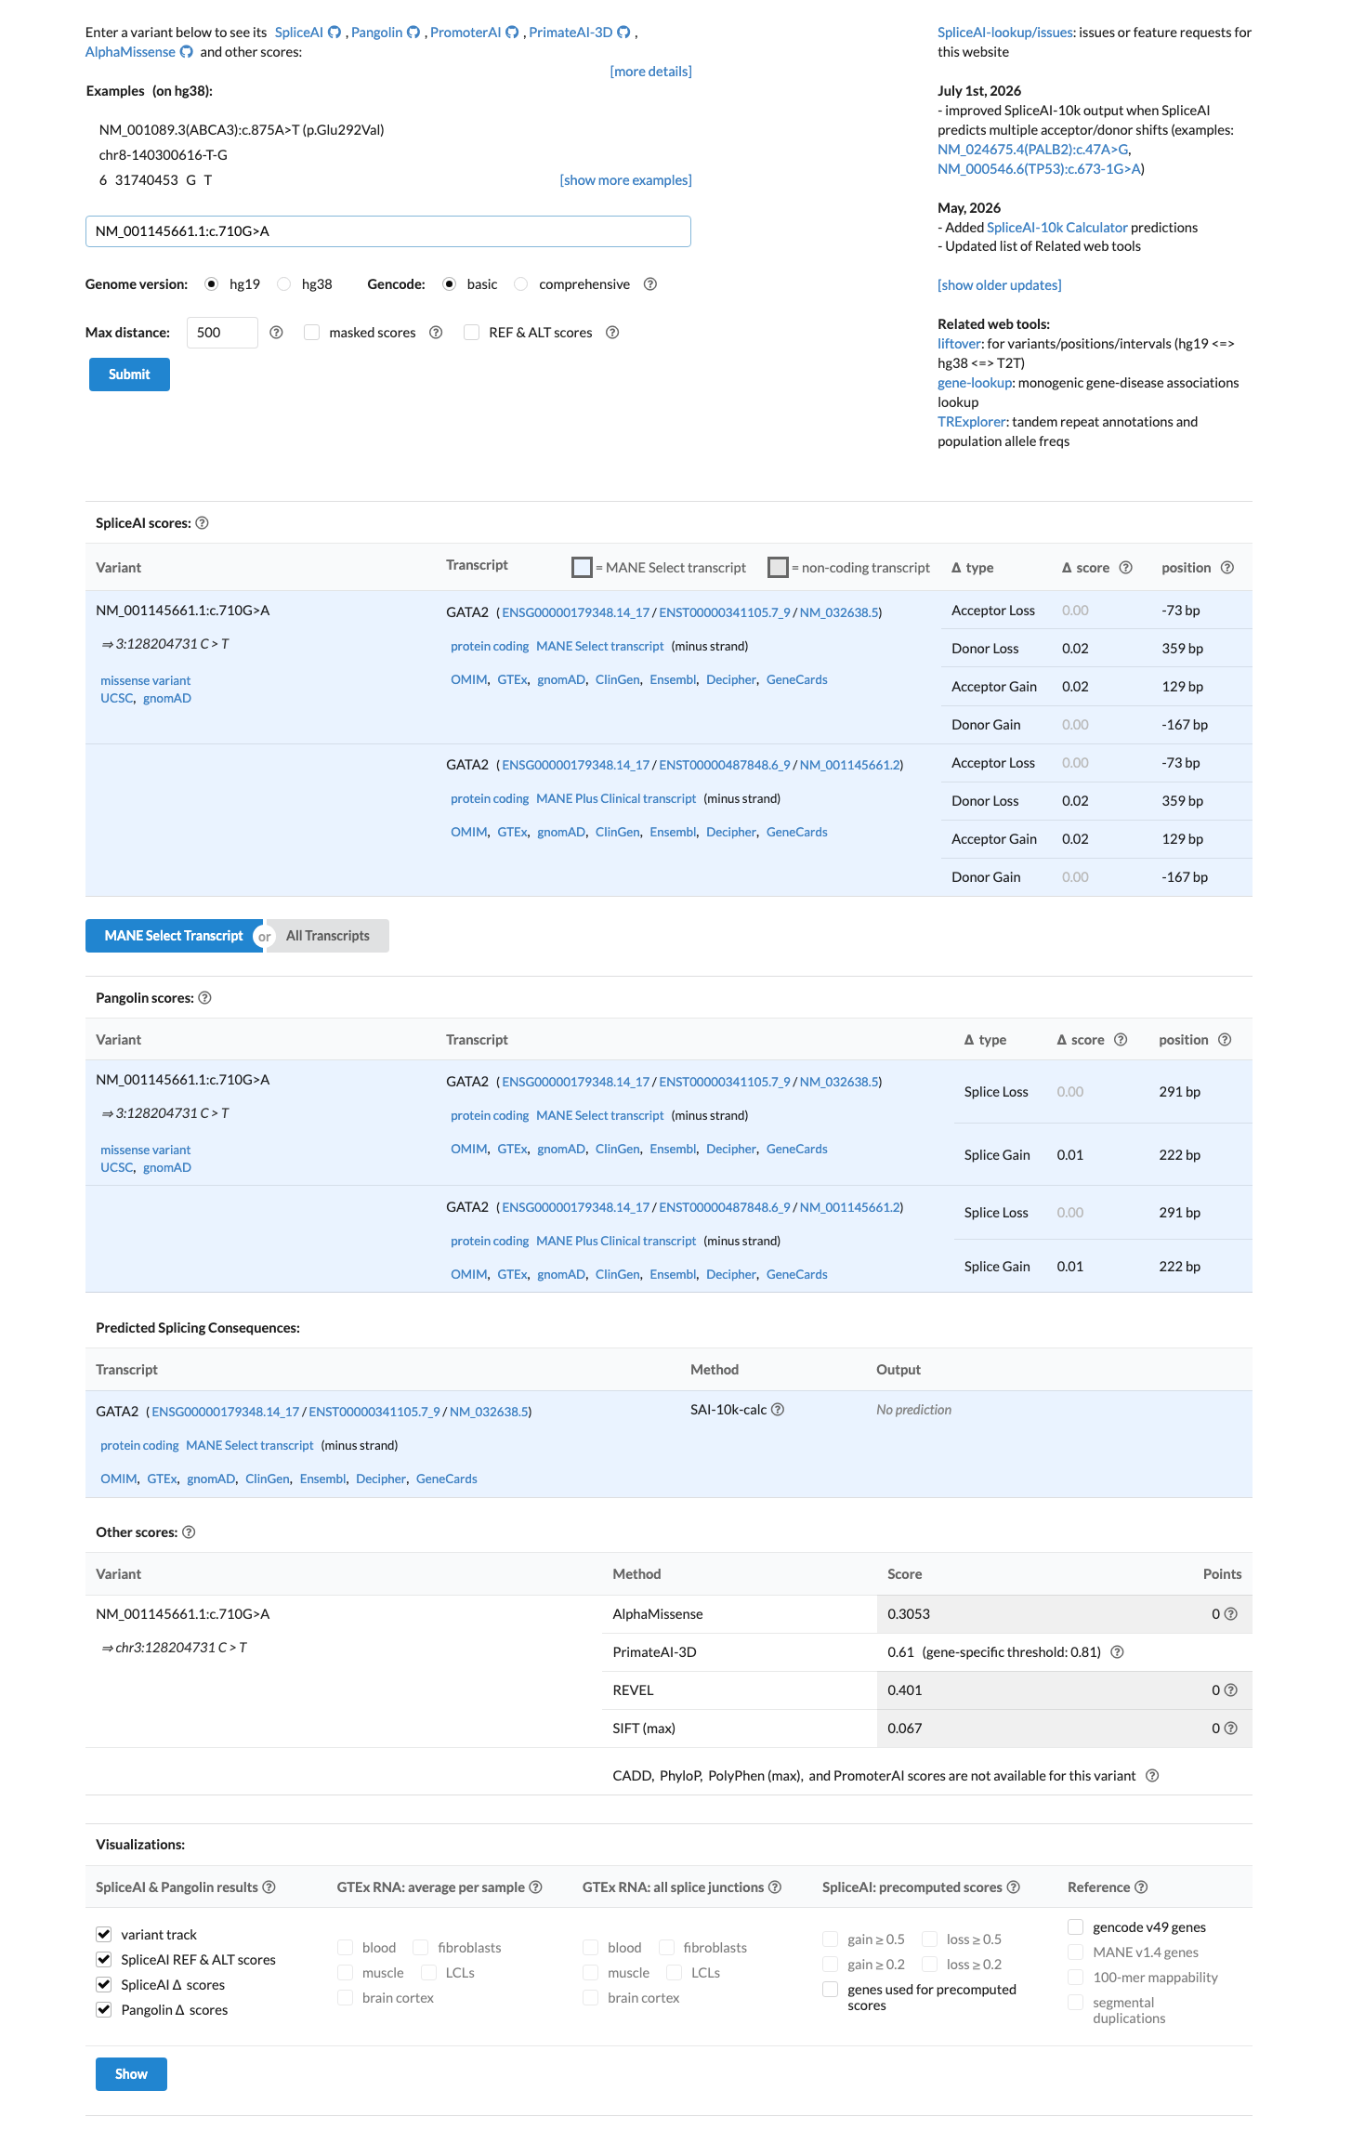Screen dimensions: 1351x2143
Task: Open AlphaMissense GitHub icon link
Action: tap(187, 52)
